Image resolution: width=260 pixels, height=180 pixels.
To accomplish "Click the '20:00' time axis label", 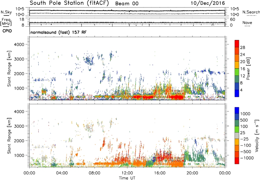I will (192, 173).
